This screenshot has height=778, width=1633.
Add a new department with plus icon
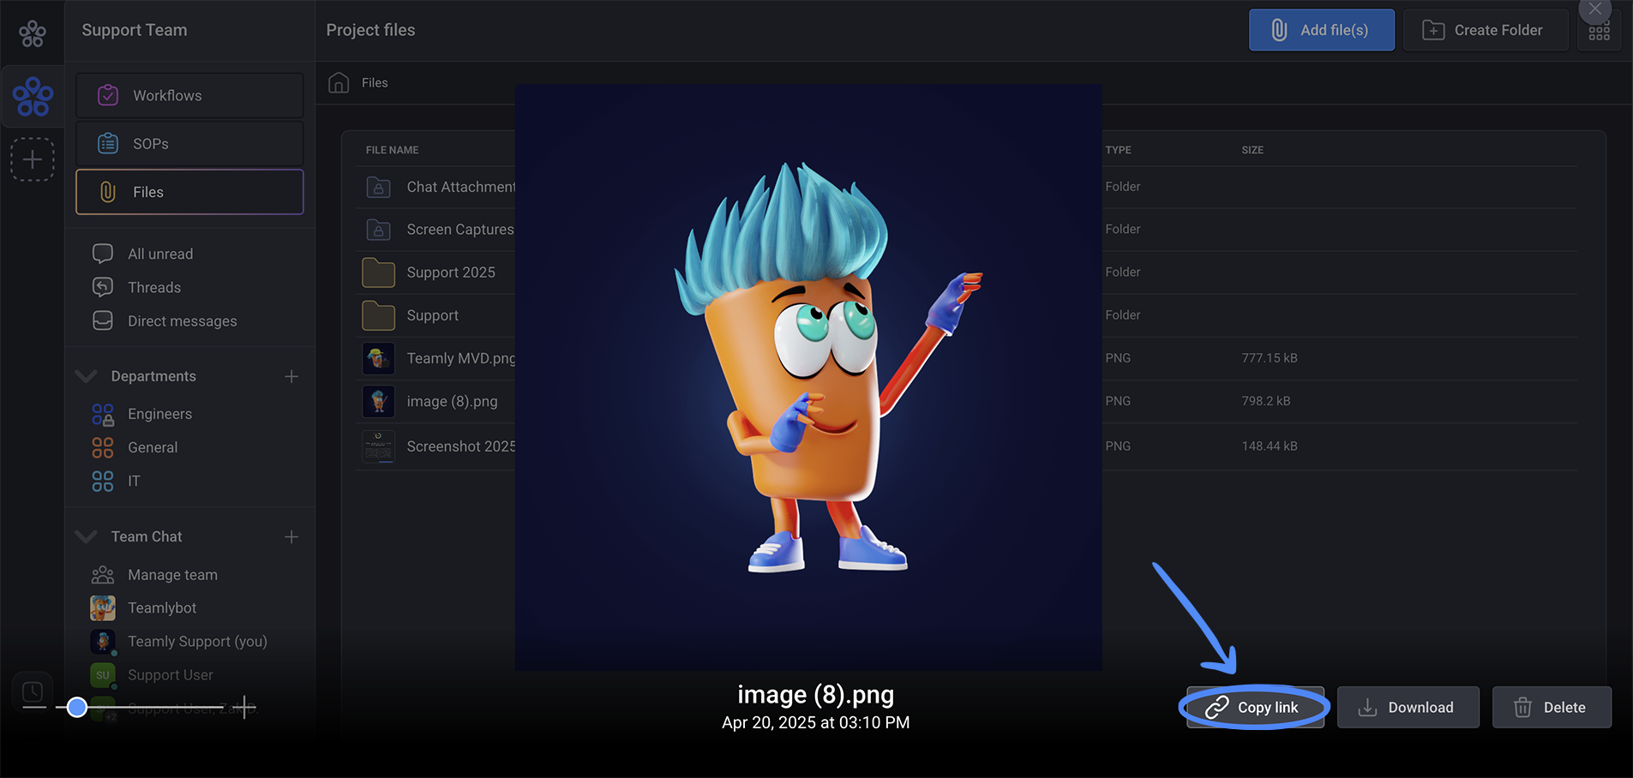pyautogui.click(x=291, y=376)
